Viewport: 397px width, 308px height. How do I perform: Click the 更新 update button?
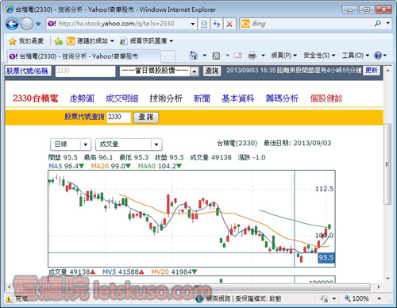point(372,70)
